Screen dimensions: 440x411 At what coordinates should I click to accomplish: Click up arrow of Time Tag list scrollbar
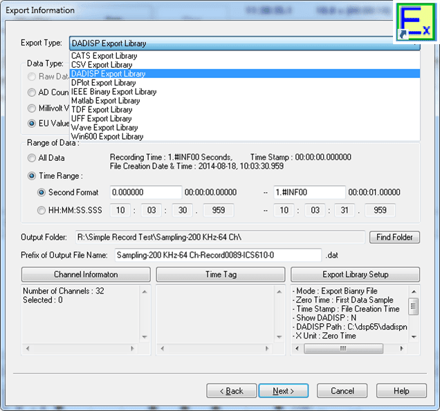coord(279,291)
